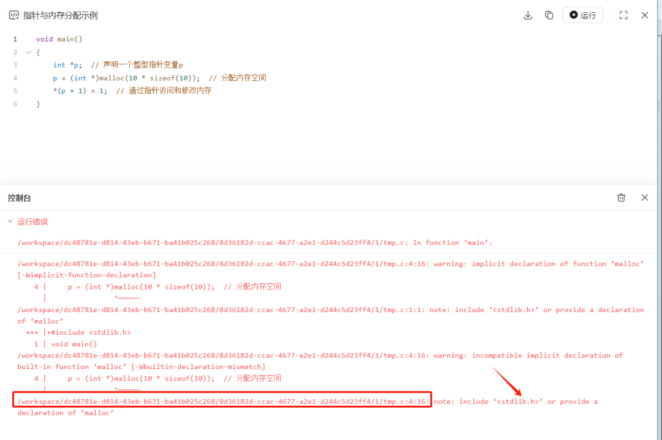The height and width of the screenshot is (440, 662).
Task: Click line 2's code fold chevron icon
Action: (x=28, y=52)
